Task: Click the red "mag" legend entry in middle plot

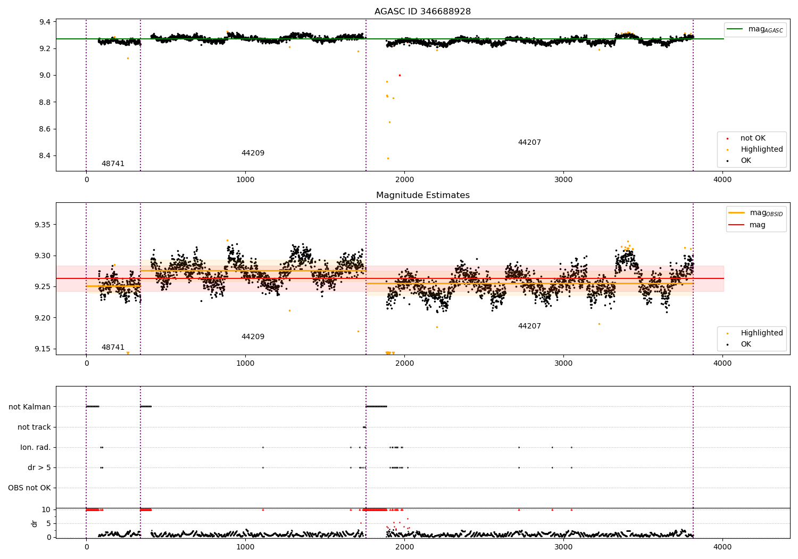Action: point(747,225)
